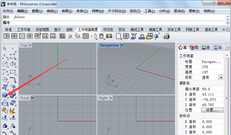Select the single Point tool
The width and height of the screenshot is (231, 135).
pos(13,48)
